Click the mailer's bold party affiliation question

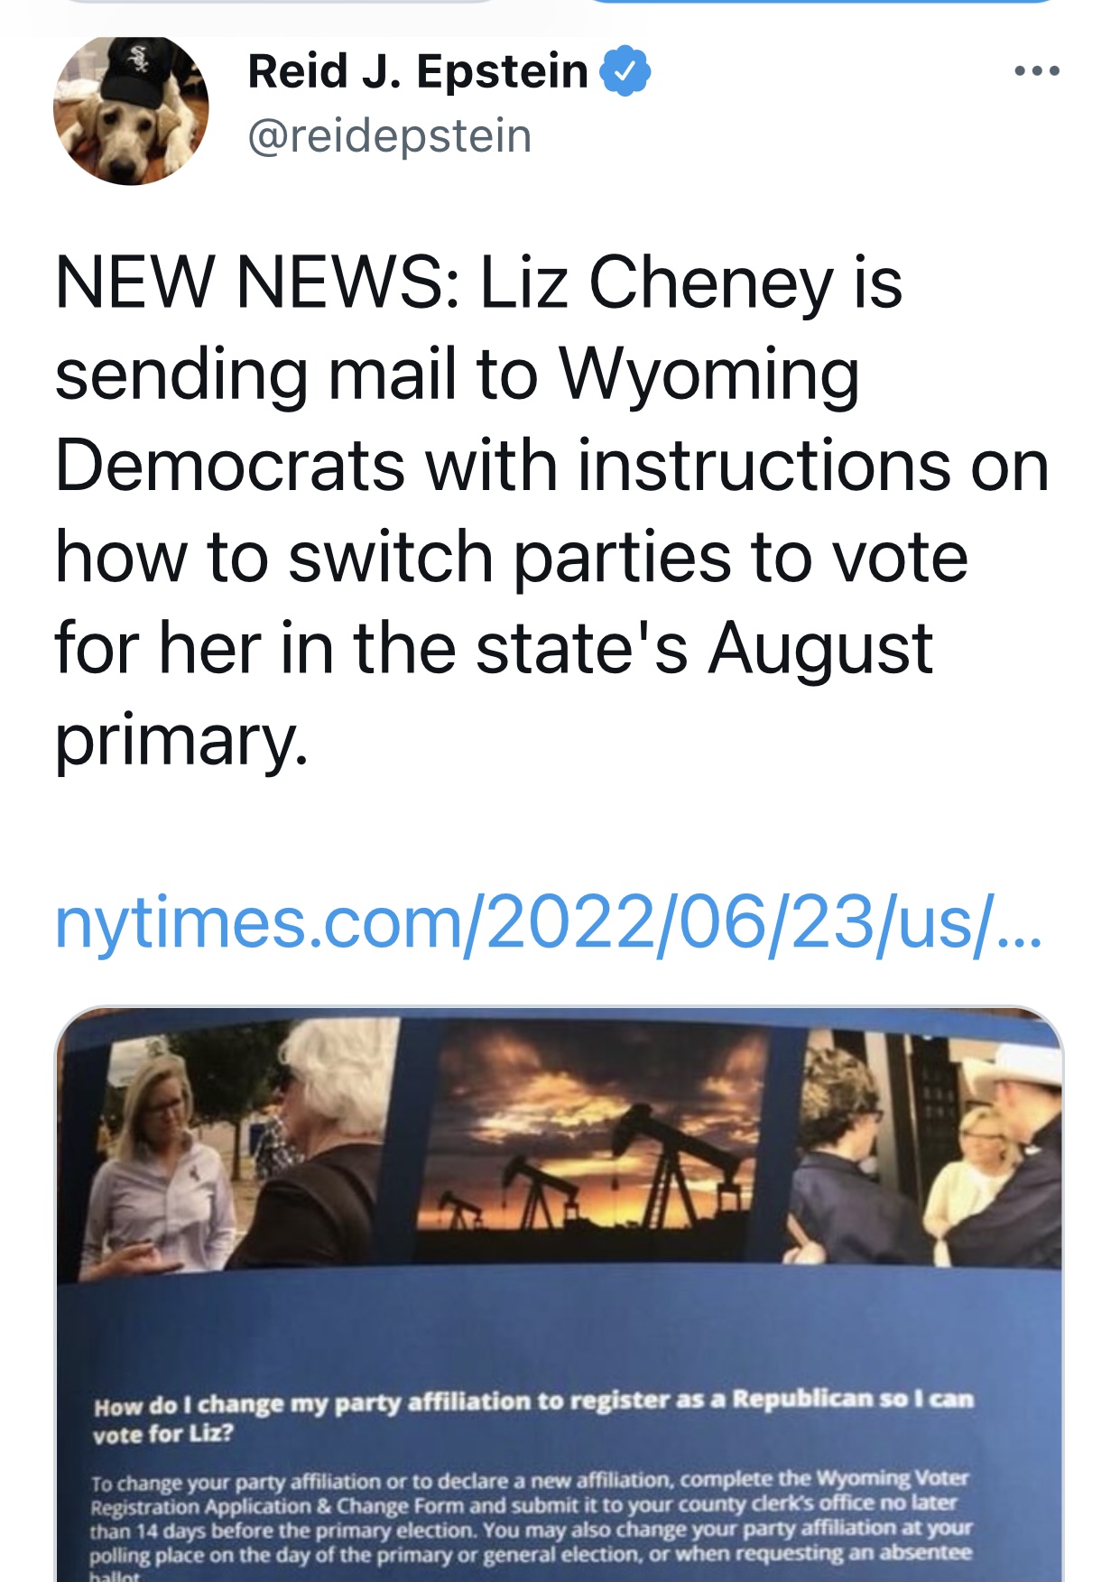[x=532, y=1413]
